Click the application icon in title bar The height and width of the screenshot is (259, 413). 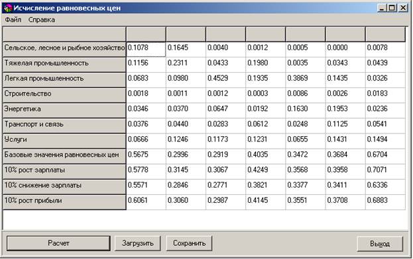coord(8,8)
